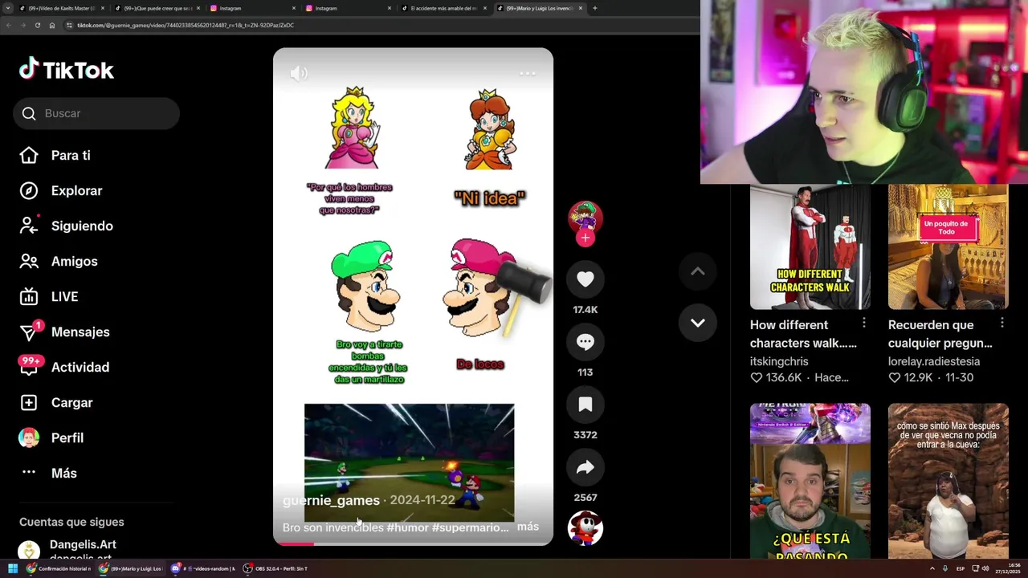Open the 'cómo se sintió Max' video thumbnail
This screenshot has height=578, width=1028.
948,480
